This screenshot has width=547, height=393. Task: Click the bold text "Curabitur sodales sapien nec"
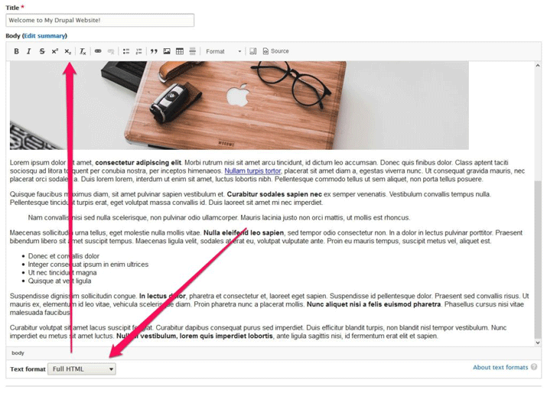coord(274,194)
